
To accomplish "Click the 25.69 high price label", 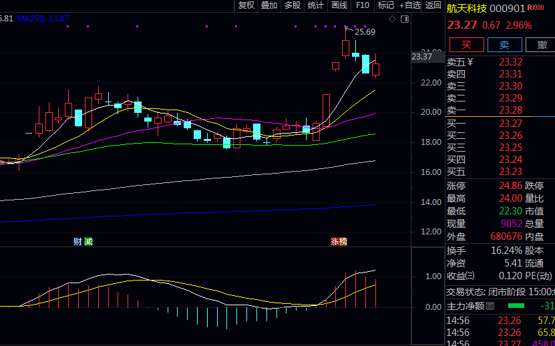I will pos(365,31).
